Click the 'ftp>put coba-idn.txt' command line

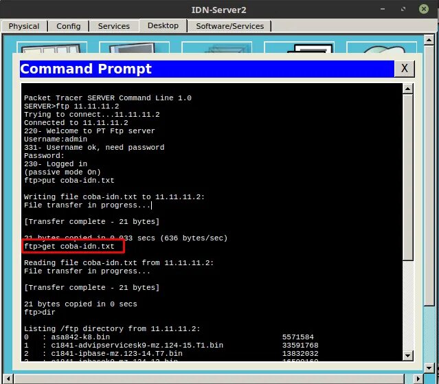pyautogui.click(x=69, y=181)
